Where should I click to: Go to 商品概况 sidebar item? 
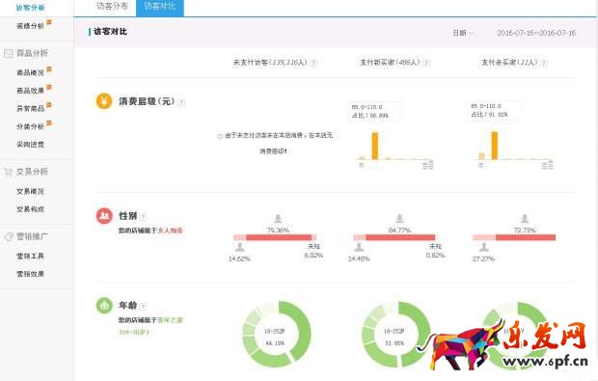(x=30, y=72)
